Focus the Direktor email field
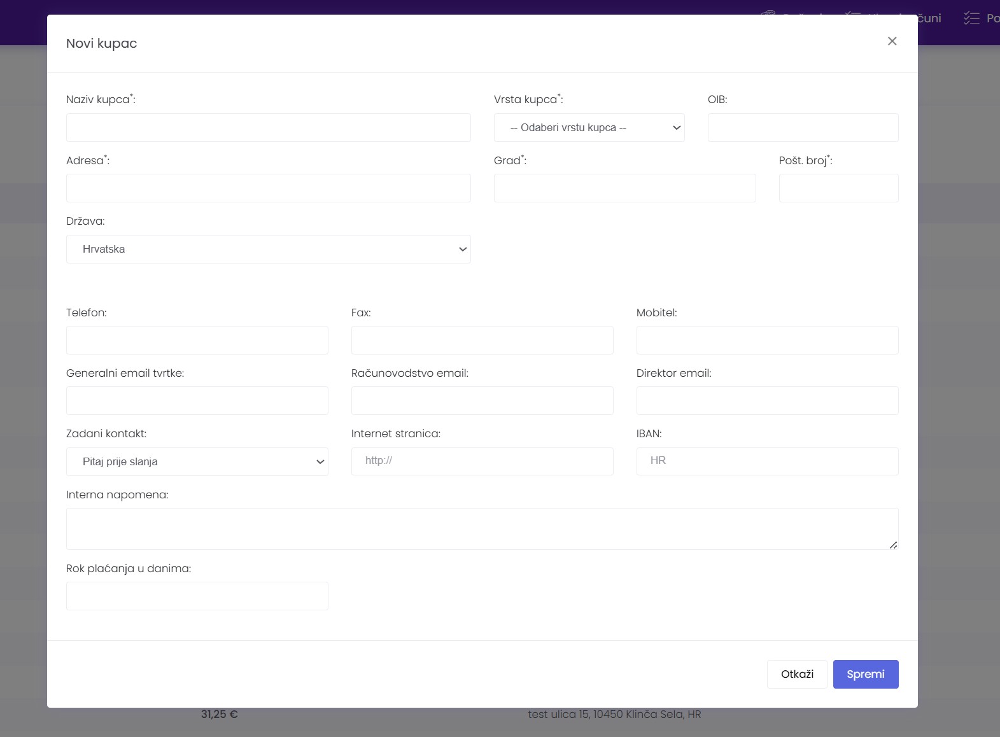This screenshot has height=737, width=1000. 768,401
